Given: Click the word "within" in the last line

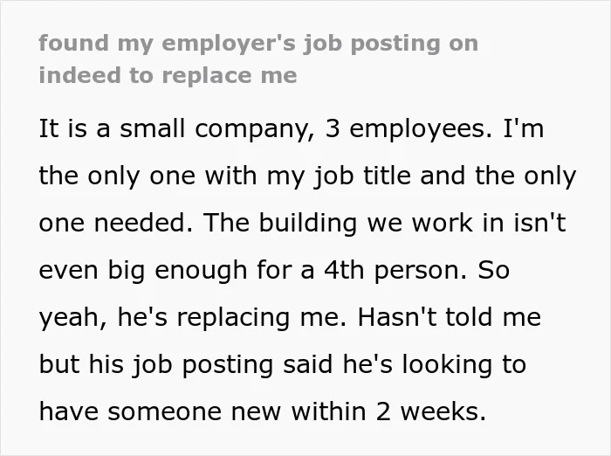Looking at the screenshot, I should 328,411.
